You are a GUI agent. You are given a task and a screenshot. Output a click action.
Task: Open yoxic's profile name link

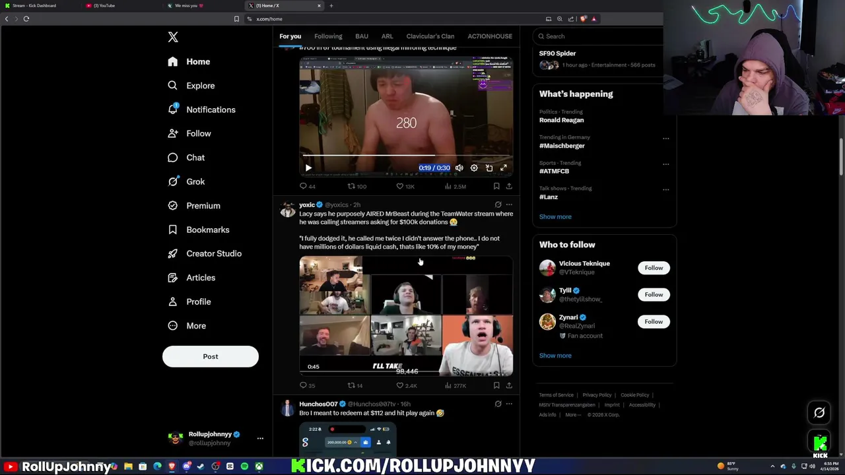click(x=307, y=205)
